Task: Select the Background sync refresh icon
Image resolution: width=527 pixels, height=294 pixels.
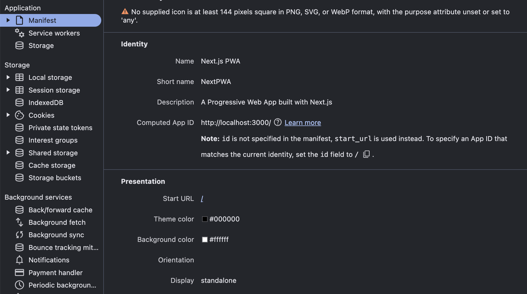Action: (x=19, y=235)
